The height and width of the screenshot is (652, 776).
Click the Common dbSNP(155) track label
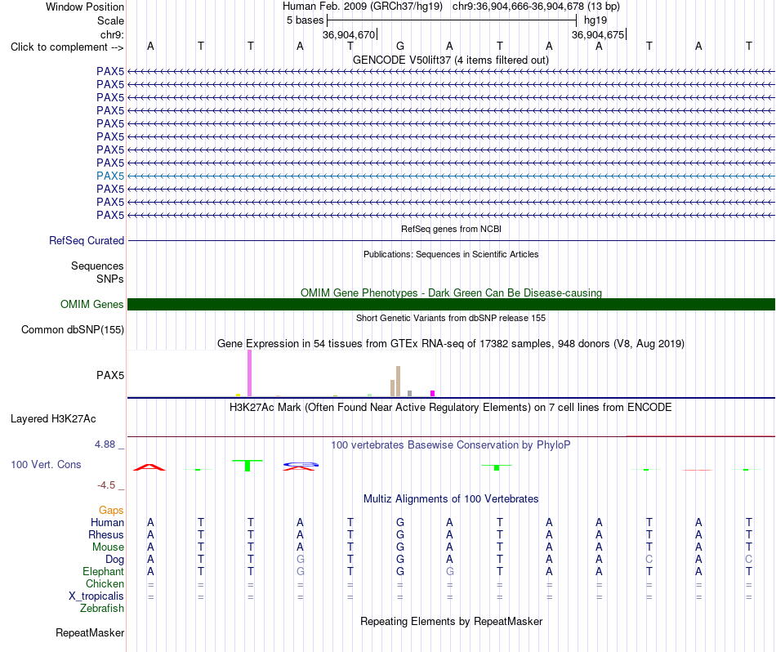[73, 330]
